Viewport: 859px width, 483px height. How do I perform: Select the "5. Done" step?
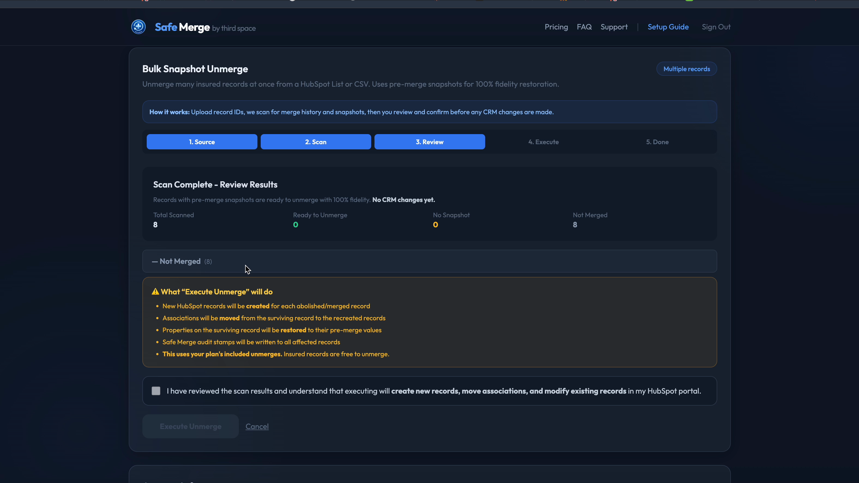pos(657,142)
